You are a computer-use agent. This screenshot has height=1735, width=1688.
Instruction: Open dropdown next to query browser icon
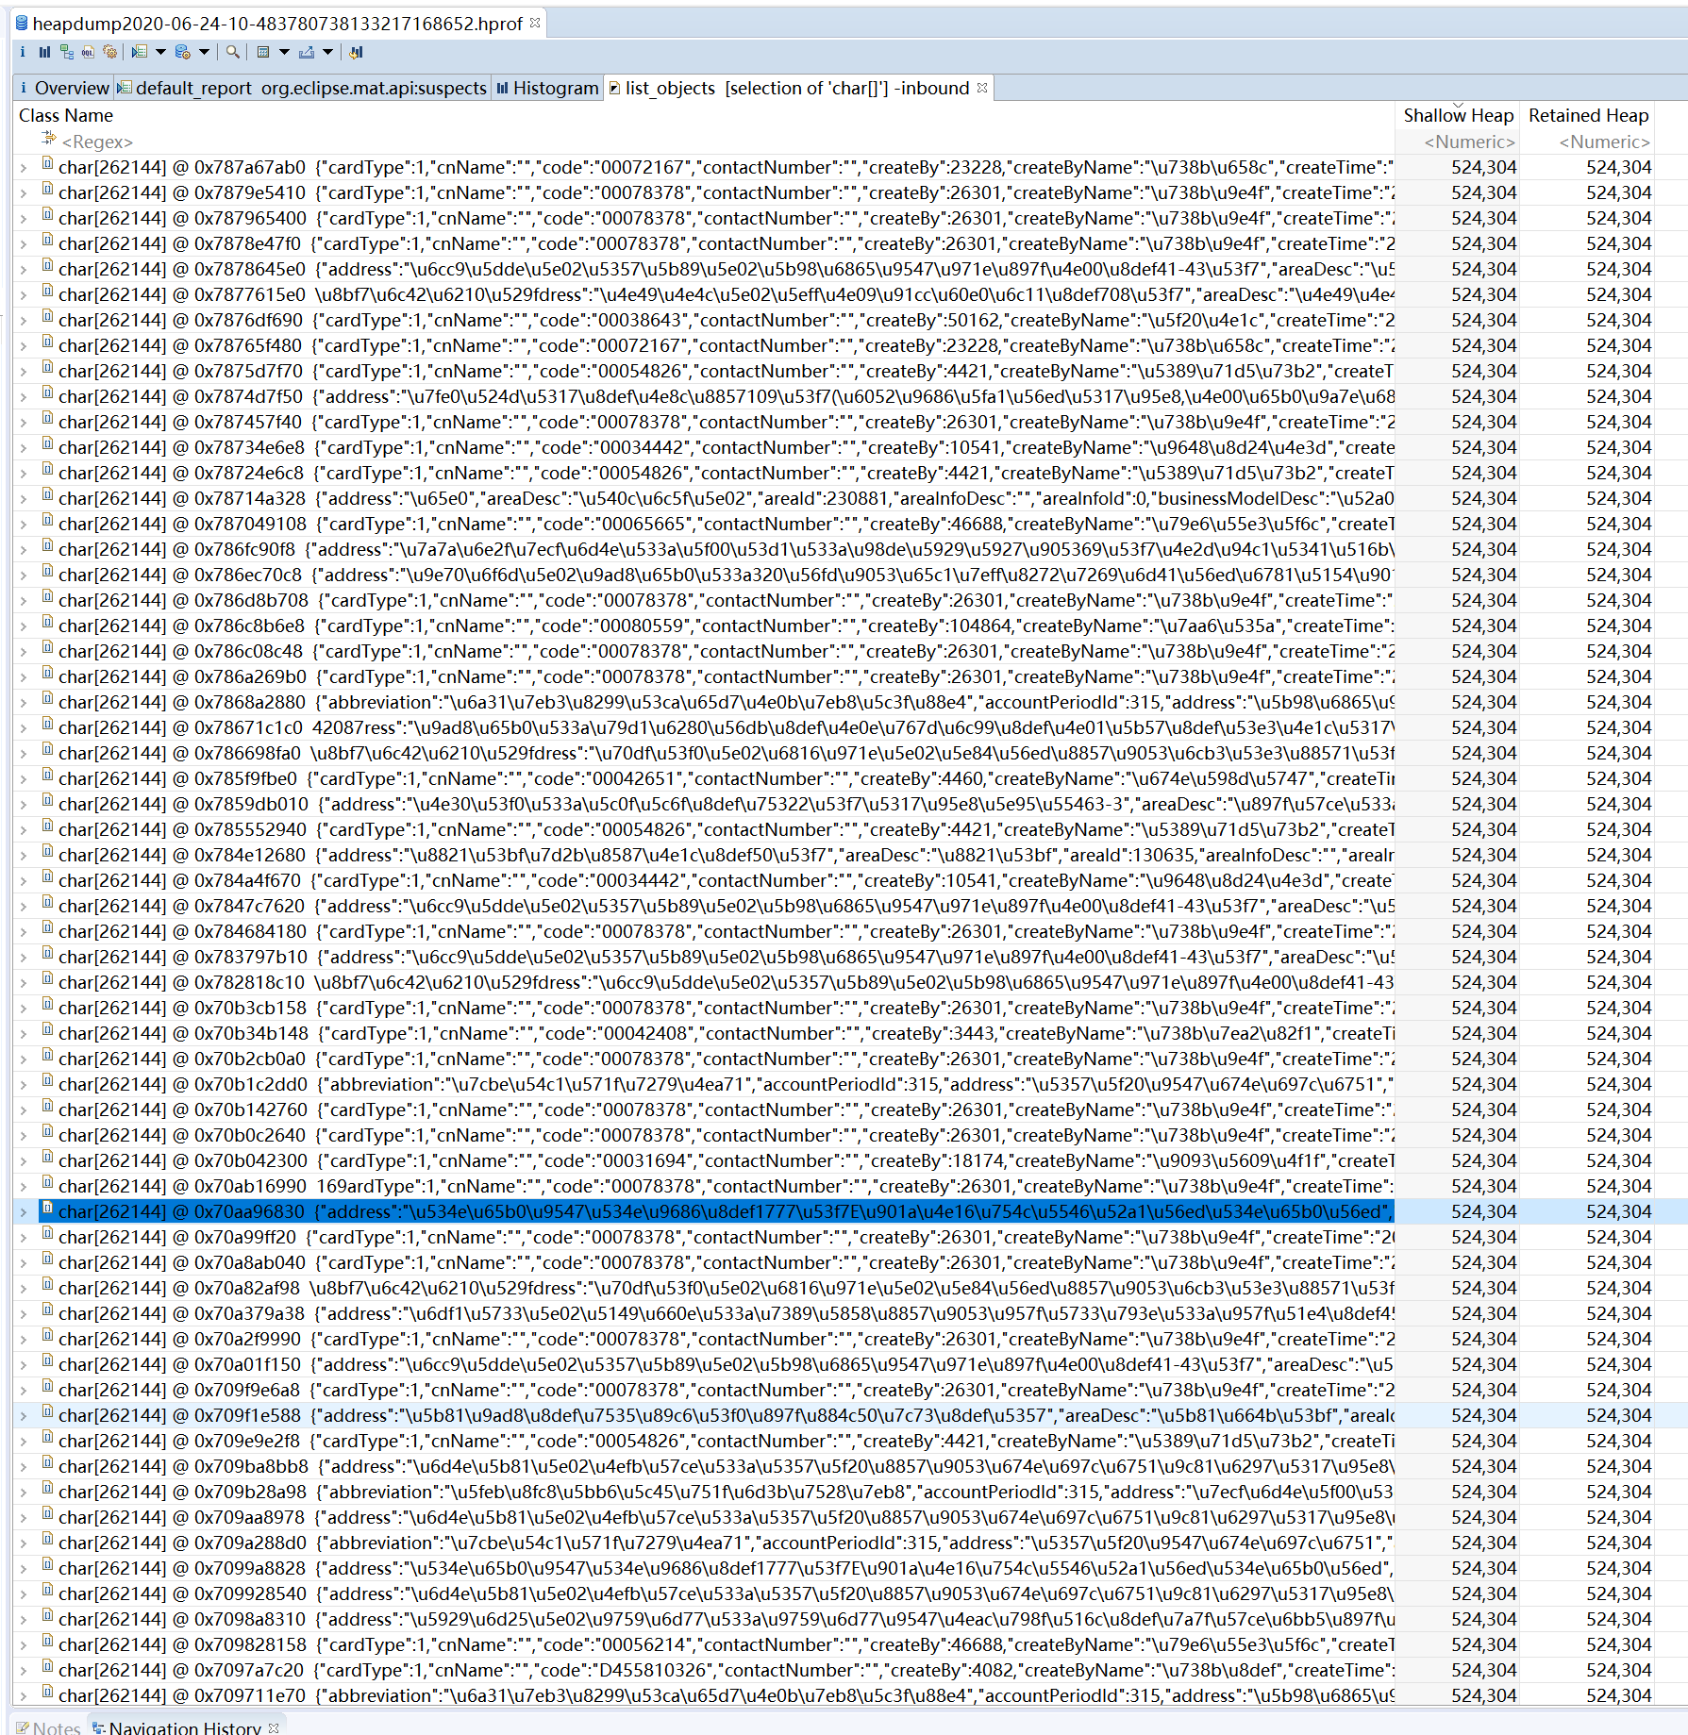204,52
